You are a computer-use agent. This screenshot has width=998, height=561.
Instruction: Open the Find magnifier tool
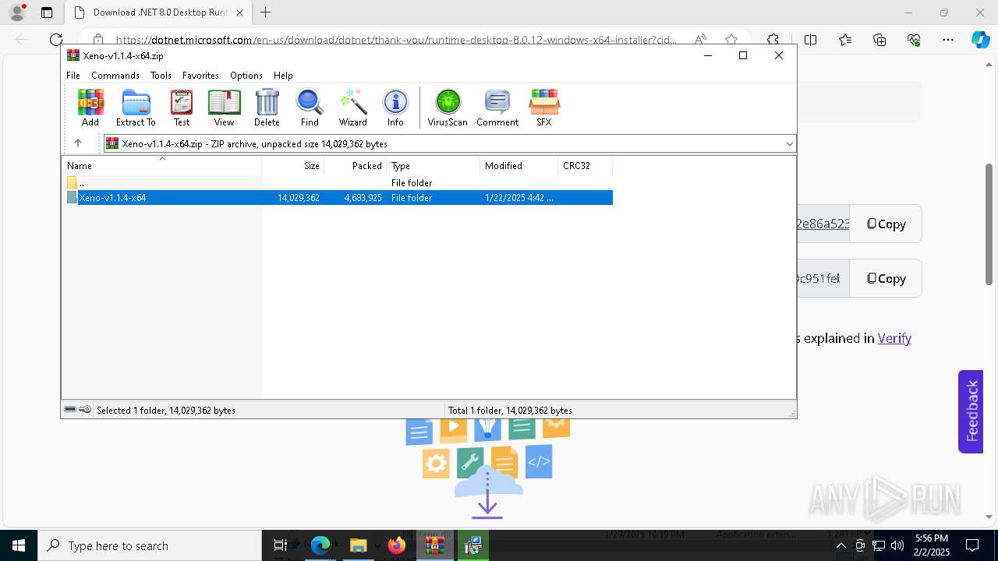tap(310, 108)
